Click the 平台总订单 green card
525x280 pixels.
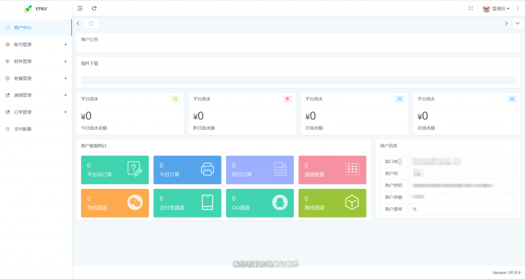click(114, 170)
